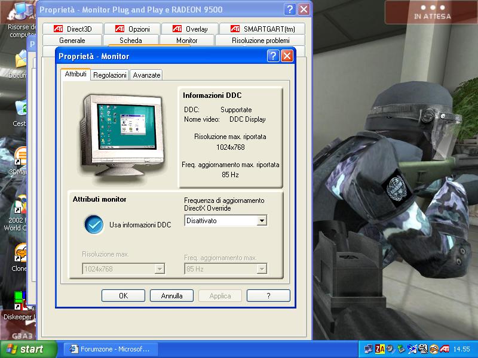
Task: Click the 1024x768 reported max resolution value
Action: (231, 147)
